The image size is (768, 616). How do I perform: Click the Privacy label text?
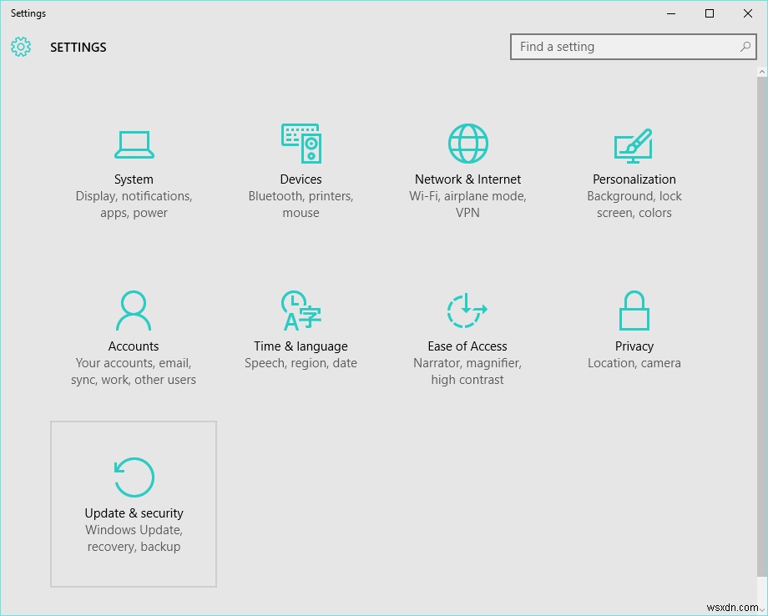point(634,346)
